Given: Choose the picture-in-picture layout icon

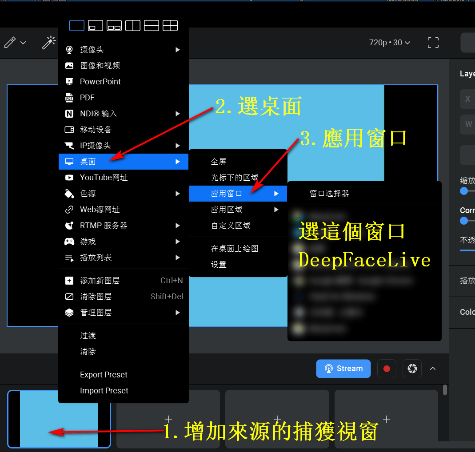Looking at the screenshot, I should (x=96, y=26).
